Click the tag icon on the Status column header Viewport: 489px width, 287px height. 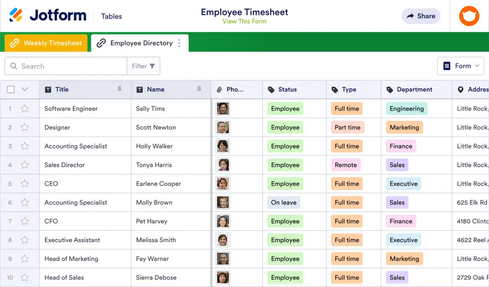(x=271, y=89)
